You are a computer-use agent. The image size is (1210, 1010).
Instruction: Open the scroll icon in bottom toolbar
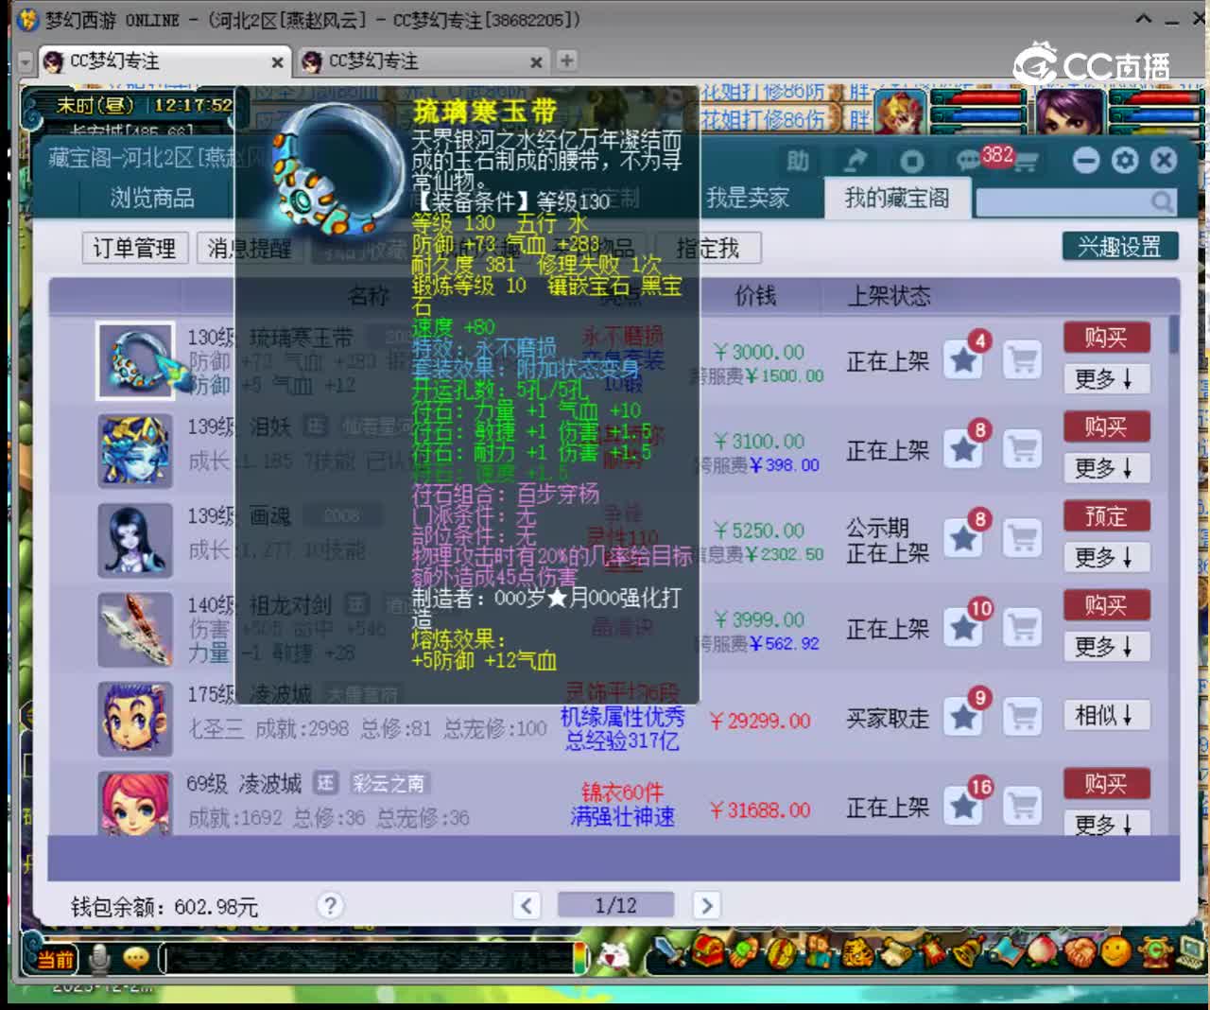pyautogui.click(x=894, y=951)
